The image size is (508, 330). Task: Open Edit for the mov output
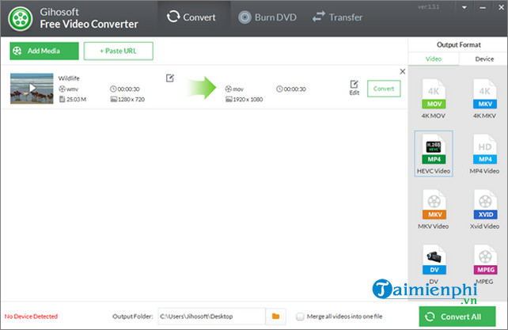[354, 88]
